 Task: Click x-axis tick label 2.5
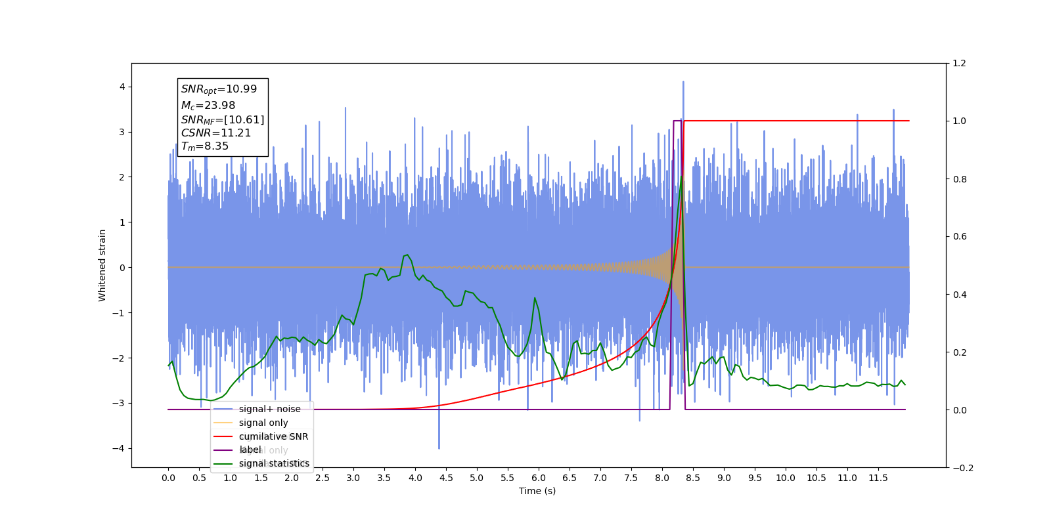pyautogui.click(x=323, y=478)
